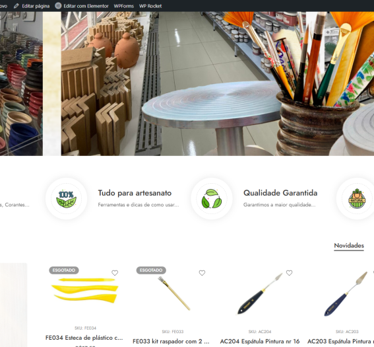Viewport: 374px width, 347px height.
Task: Open the WP Rocket admin menu
Action: [x=150, y=6]
